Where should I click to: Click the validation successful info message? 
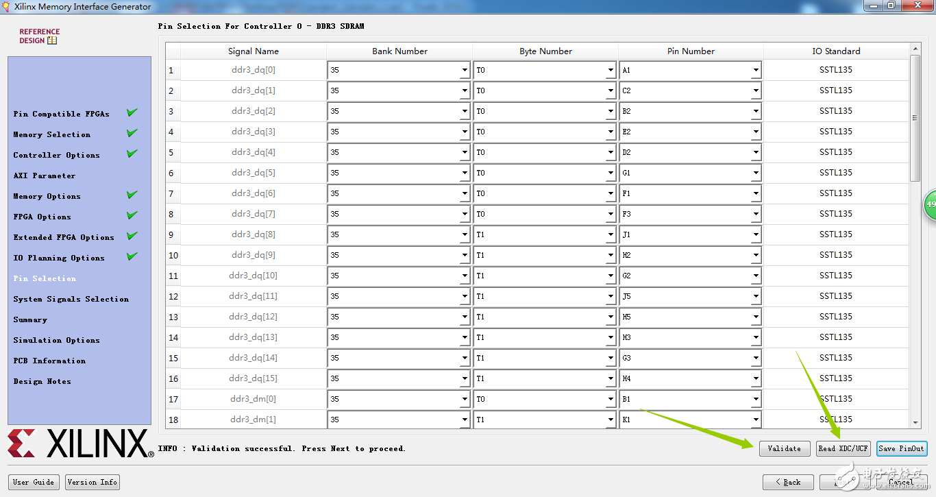click(x=282, y=448)
